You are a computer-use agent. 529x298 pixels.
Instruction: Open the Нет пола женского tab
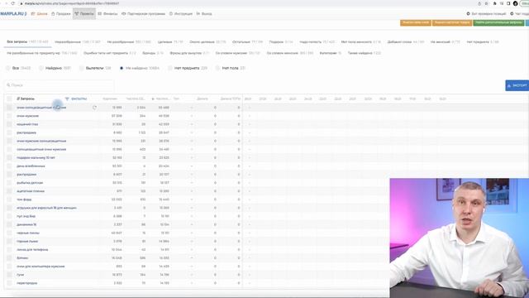click(x=360, y=42)
